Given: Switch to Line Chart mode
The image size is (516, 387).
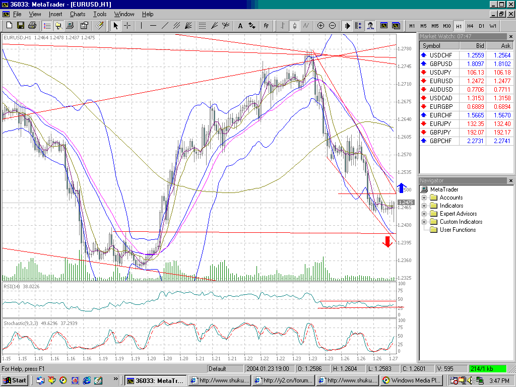Looking at the screenshot, I should 306,25.
